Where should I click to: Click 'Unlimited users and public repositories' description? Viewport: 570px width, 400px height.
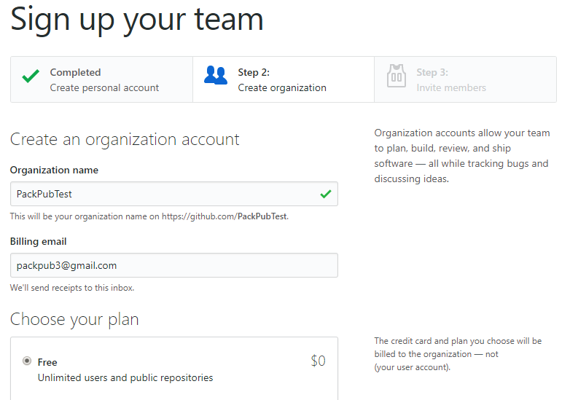(125, 378)
